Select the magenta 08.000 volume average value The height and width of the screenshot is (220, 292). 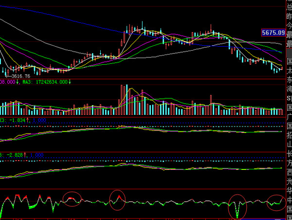[7, 82]
